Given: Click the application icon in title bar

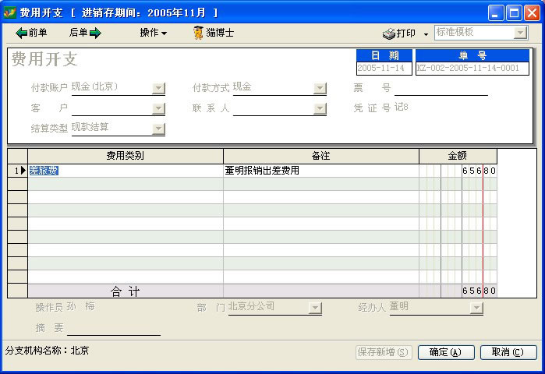Looking at the screenshot, I should tap(9, 12).
